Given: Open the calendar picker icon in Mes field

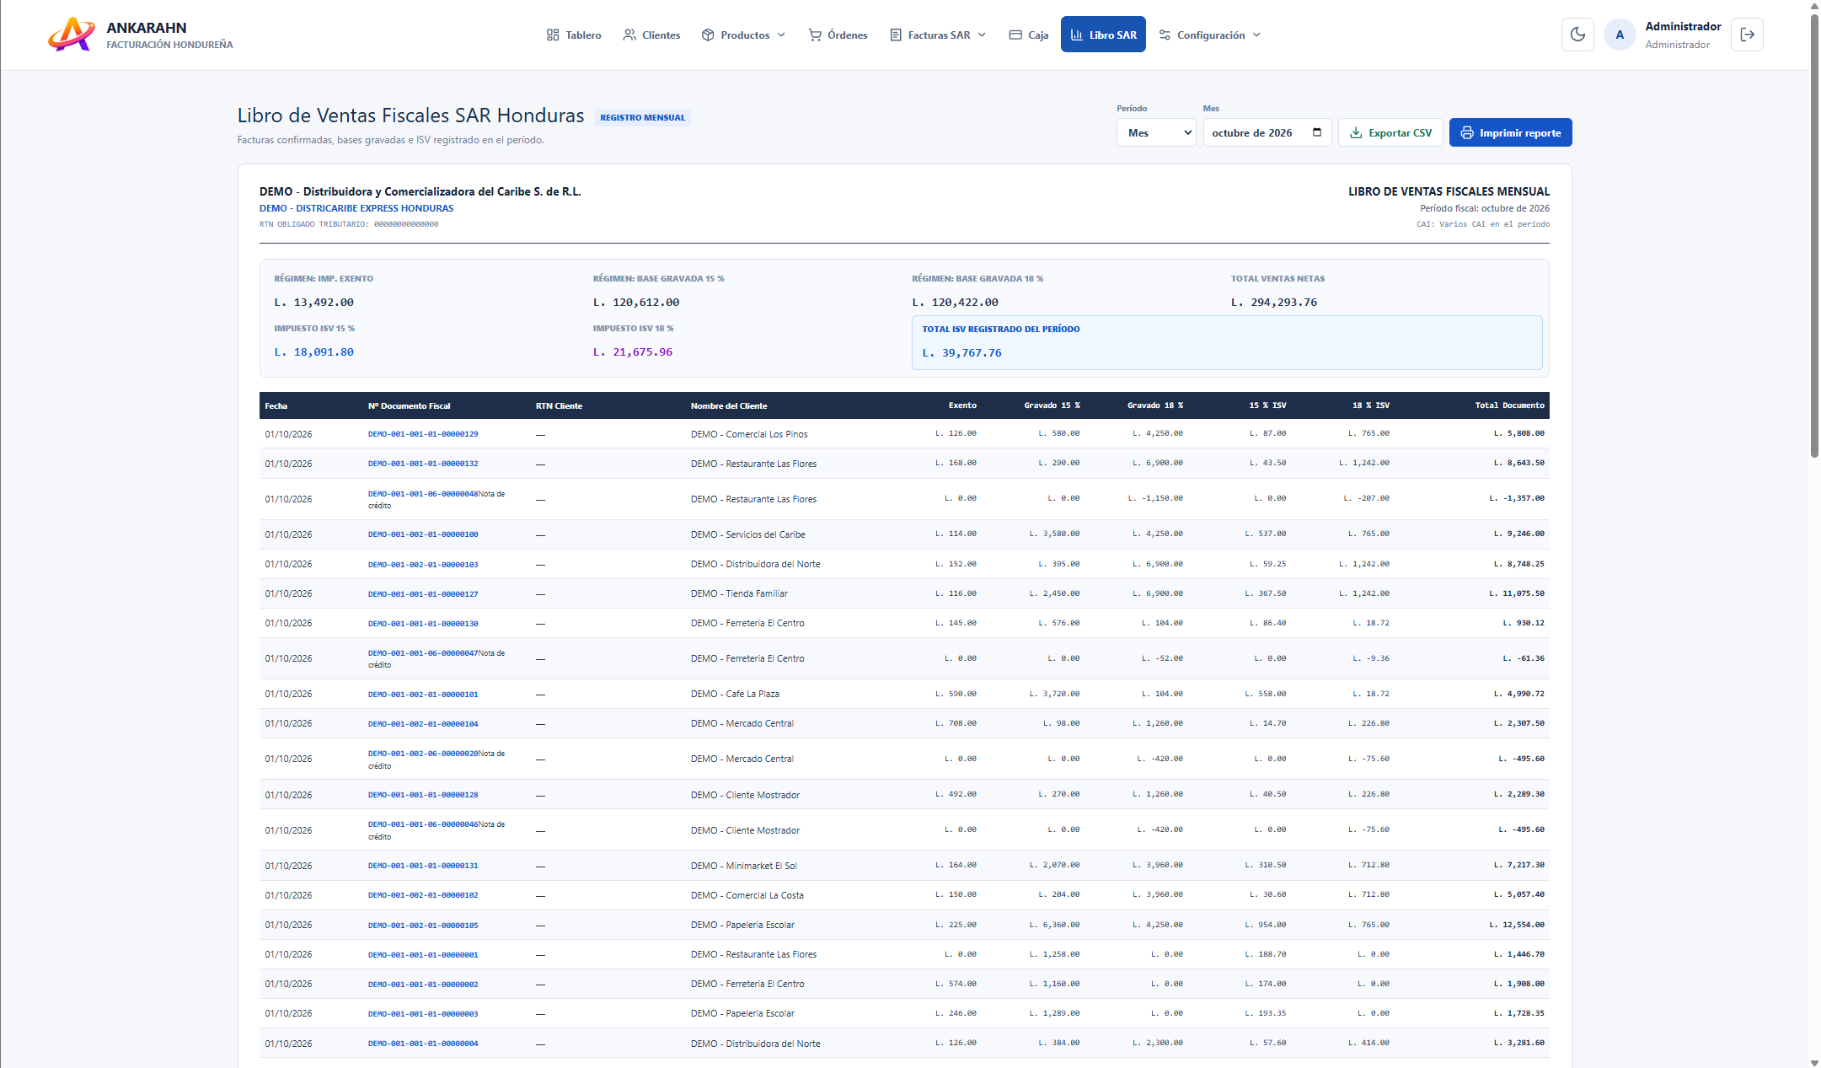Looking at the screenshot, I should (x=1317, y=132).
